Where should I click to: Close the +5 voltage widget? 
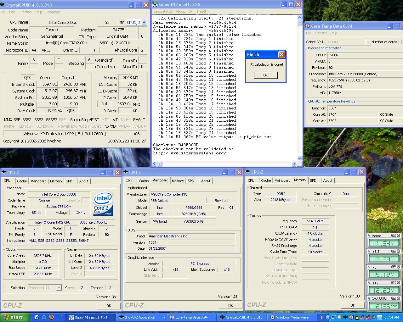[x=398, y=267]
